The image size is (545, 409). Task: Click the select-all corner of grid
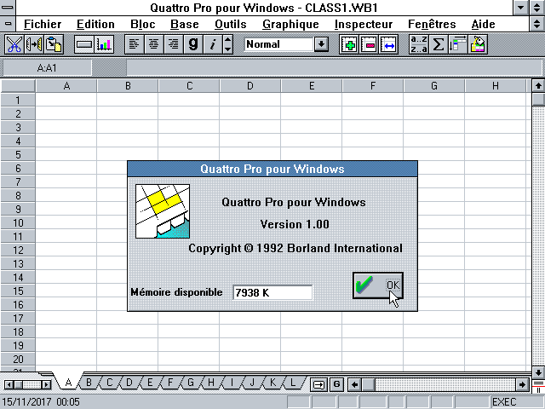pos(18,86)
